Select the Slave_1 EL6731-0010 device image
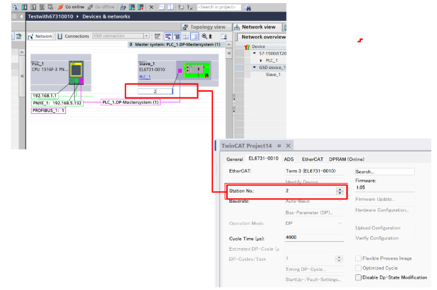The height and width of the screenshot is (290, 437). tap(196, 70)
